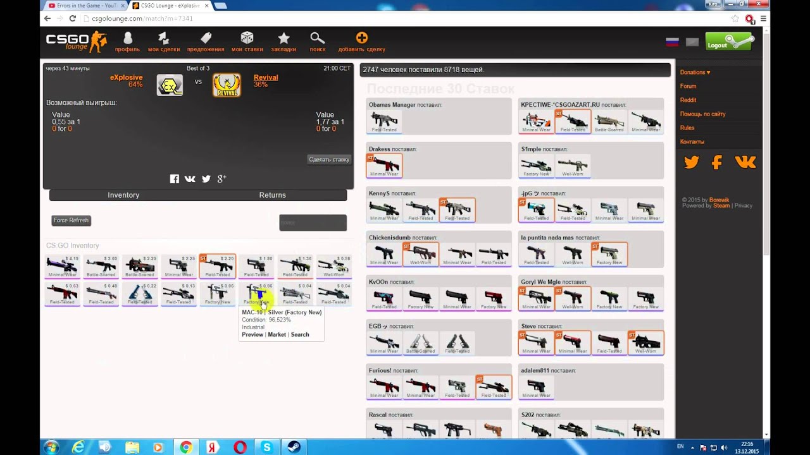The width and height of the screenshot is (810, 455).
Task: Click Сделать ставку button
Action: point(329,159)
